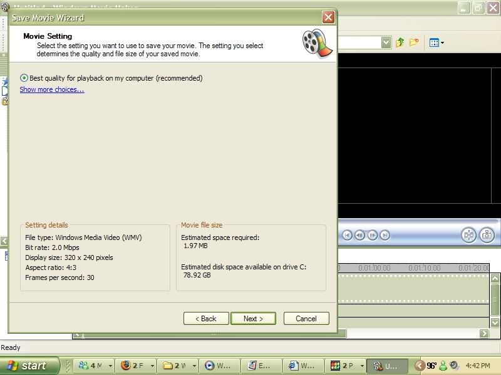
Task: Click the timeline scroll right arrow
Action: [484, 334]
